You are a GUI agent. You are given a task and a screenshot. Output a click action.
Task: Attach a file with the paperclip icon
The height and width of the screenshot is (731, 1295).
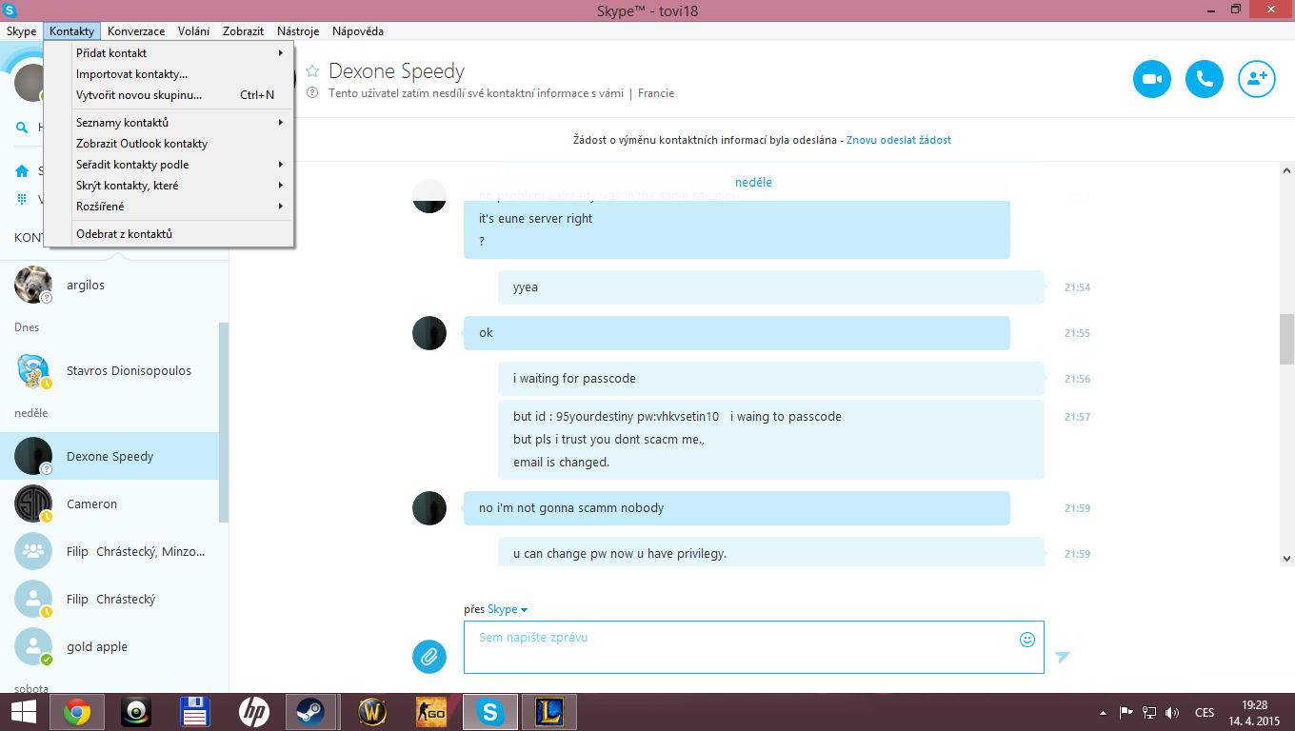point(429,656)
